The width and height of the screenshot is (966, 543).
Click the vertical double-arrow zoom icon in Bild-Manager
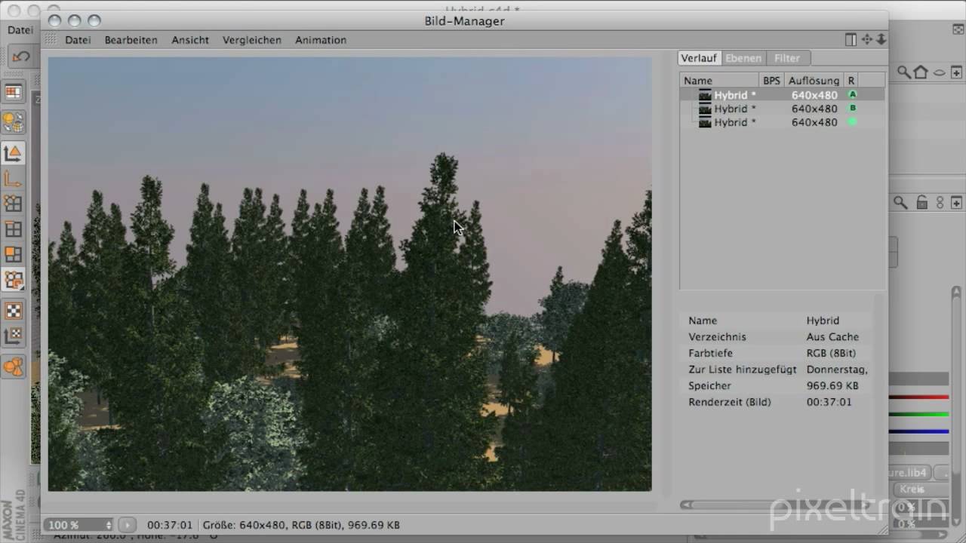pos(881,39)
